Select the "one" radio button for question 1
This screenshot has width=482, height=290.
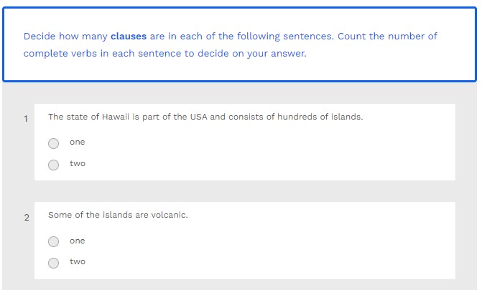point(54,142)
